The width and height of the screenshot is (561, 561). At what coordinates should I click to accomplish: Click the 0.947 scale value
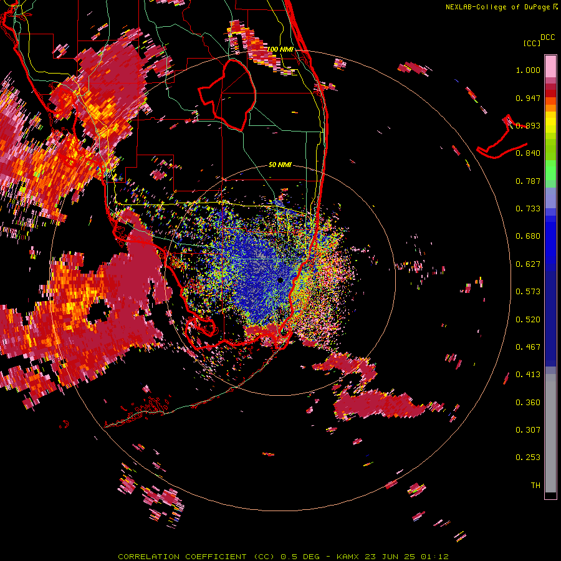[528, 98]
